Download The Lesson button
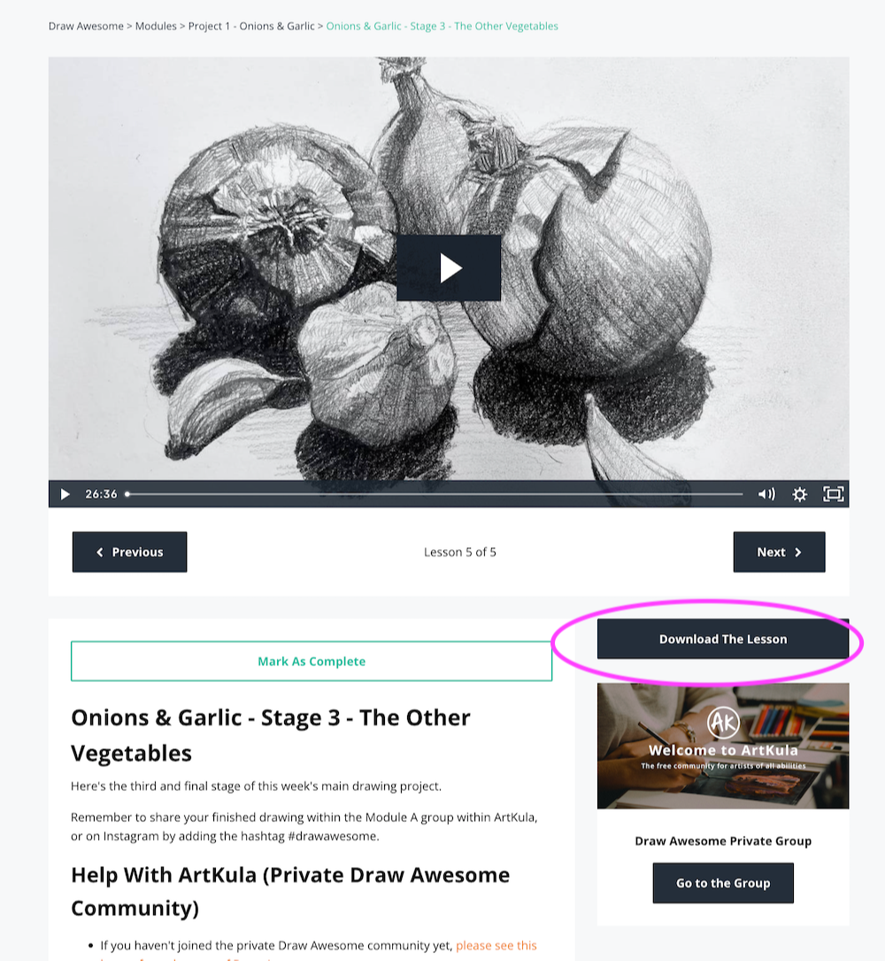Screen dimensions: 885x961 point(723,639)
